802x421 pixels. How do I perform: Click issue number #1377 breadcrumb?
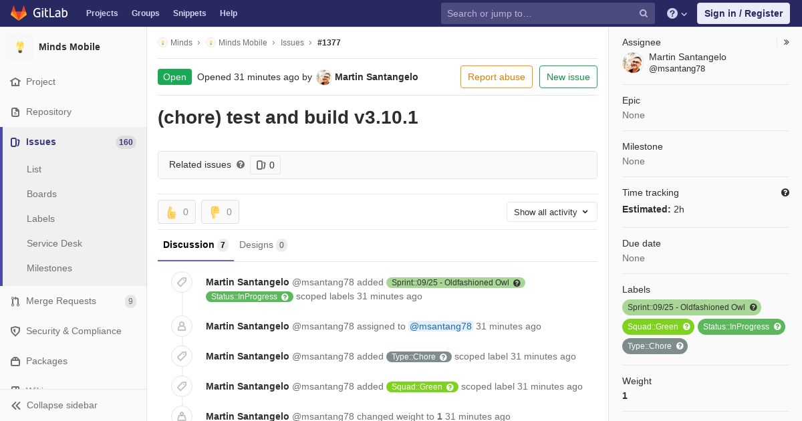(329, 43)
